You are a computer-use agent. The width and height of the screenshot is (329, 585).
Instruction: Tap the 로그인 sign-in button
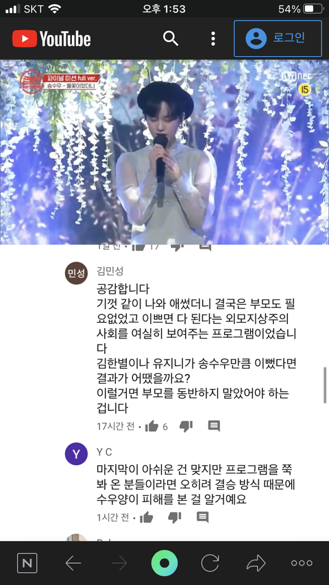click(x=278, y=38)
